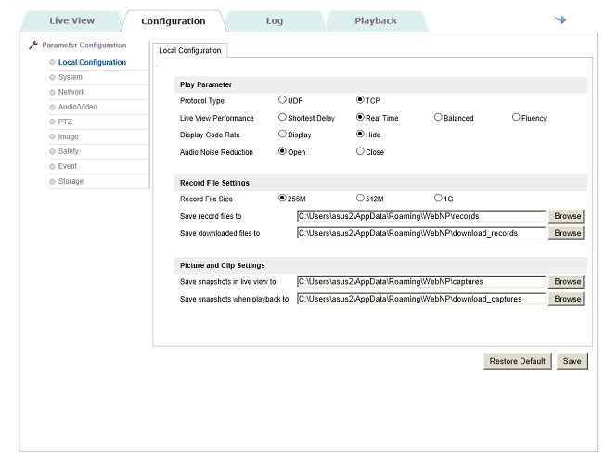
Task: Set record file size to 512M
Action: pyautogui.click(x=361, y=198)
